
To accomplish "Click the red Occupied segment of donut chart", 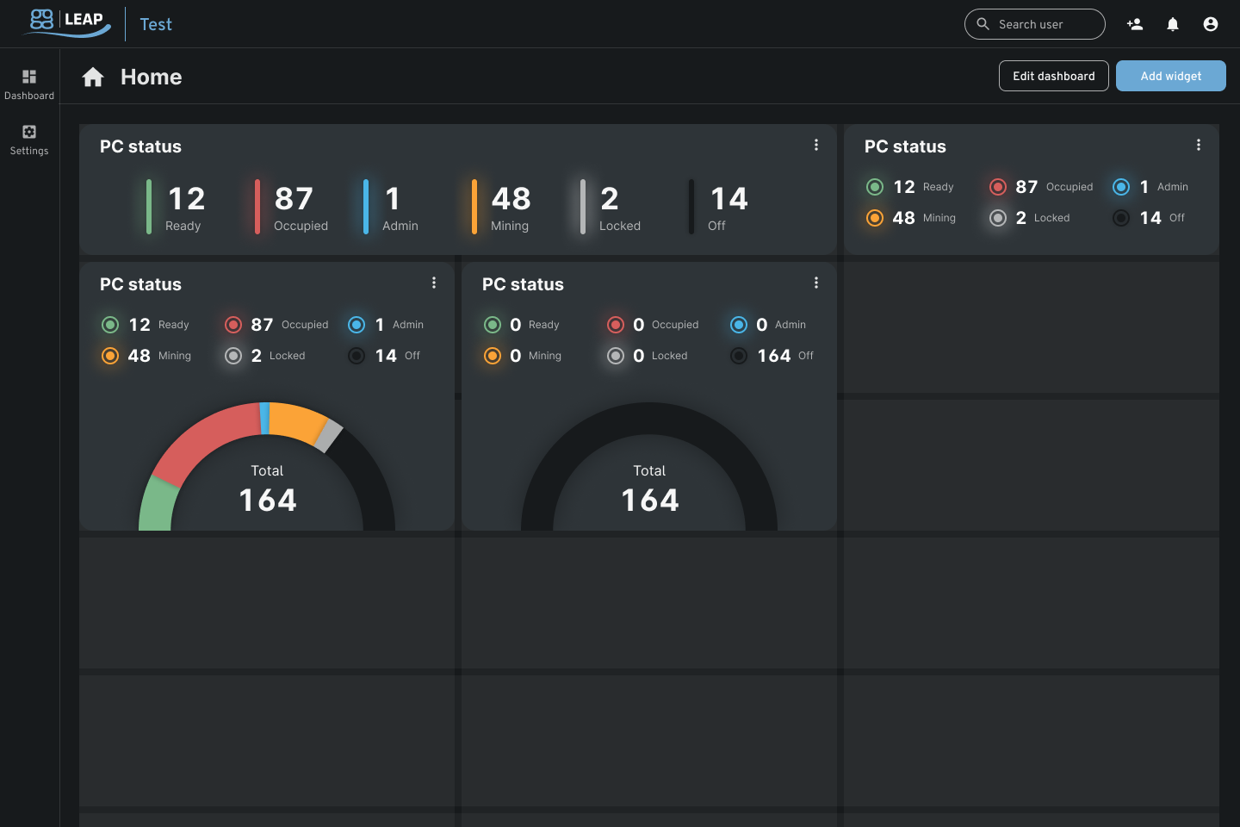I will pos(202,435).
